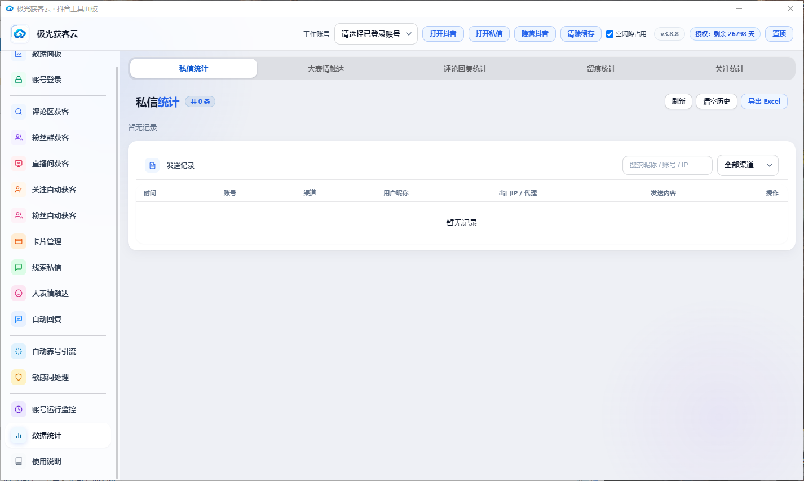Open the 全部渠道 channel filter dropdown
The width and height of the screenshot is (804, 481).
748,165
